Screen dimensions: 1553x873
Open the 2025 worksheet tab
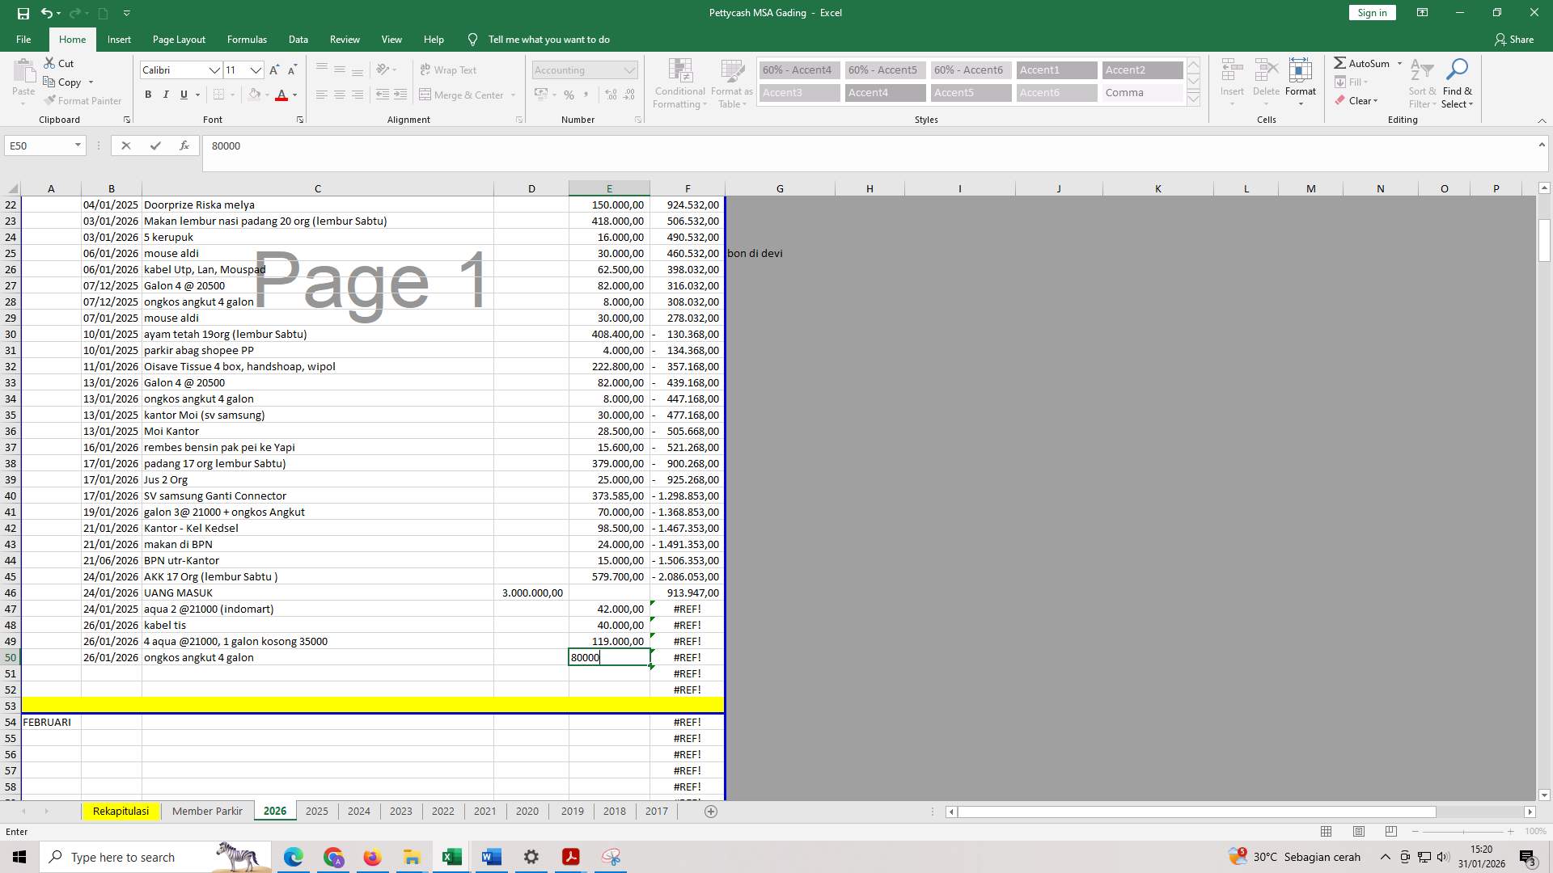(x=316, y=811)
